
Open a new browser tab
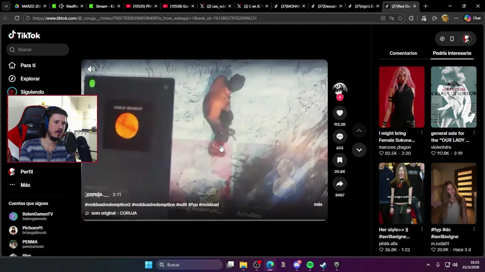[x=426, y=6]
